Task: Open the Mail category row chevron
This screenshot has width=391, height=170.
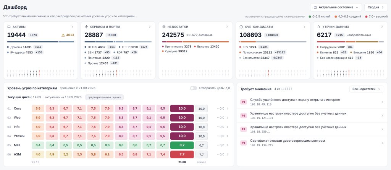Action: point(227,145)
